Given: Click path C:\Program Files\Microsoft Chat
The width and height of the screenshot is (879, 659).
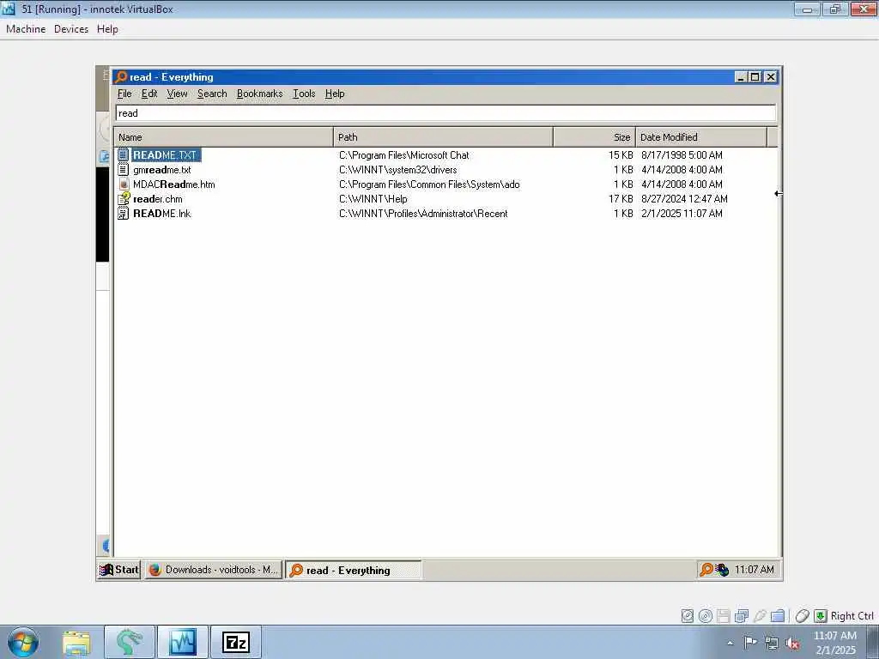Looking at the screenshot, I should coord(404,155).
